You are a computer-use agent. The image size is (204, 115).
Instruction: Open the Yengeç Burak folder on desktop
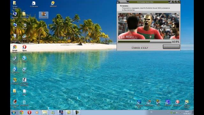[x=15, y=5]
